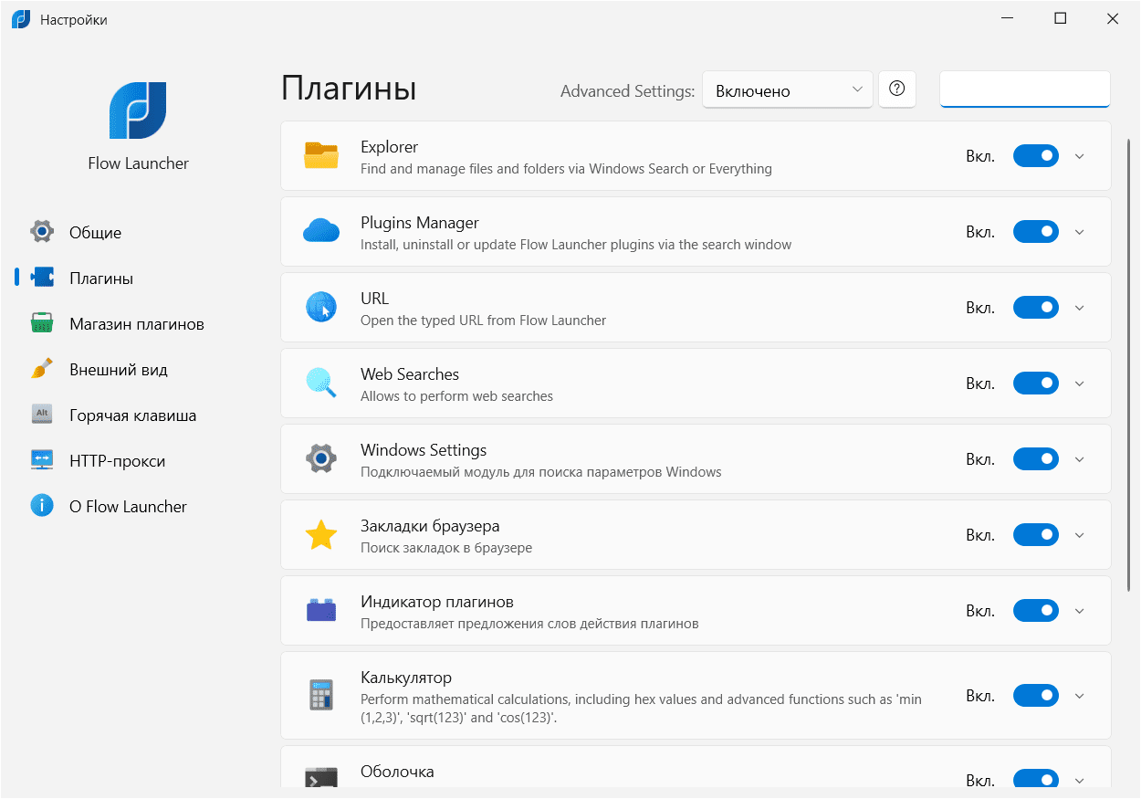The height and width of the screenshot is (799, 1141).
Task: Expand the Plugins Manager chevron
Action: click(x=1080, y=232)
